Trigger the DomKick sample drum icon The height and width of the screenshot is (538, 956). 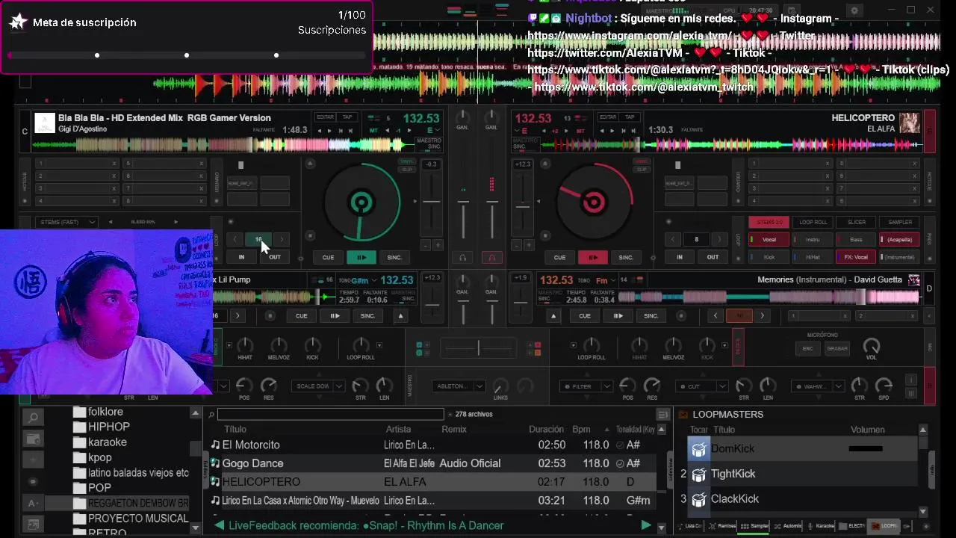click(x=698, y=449)
